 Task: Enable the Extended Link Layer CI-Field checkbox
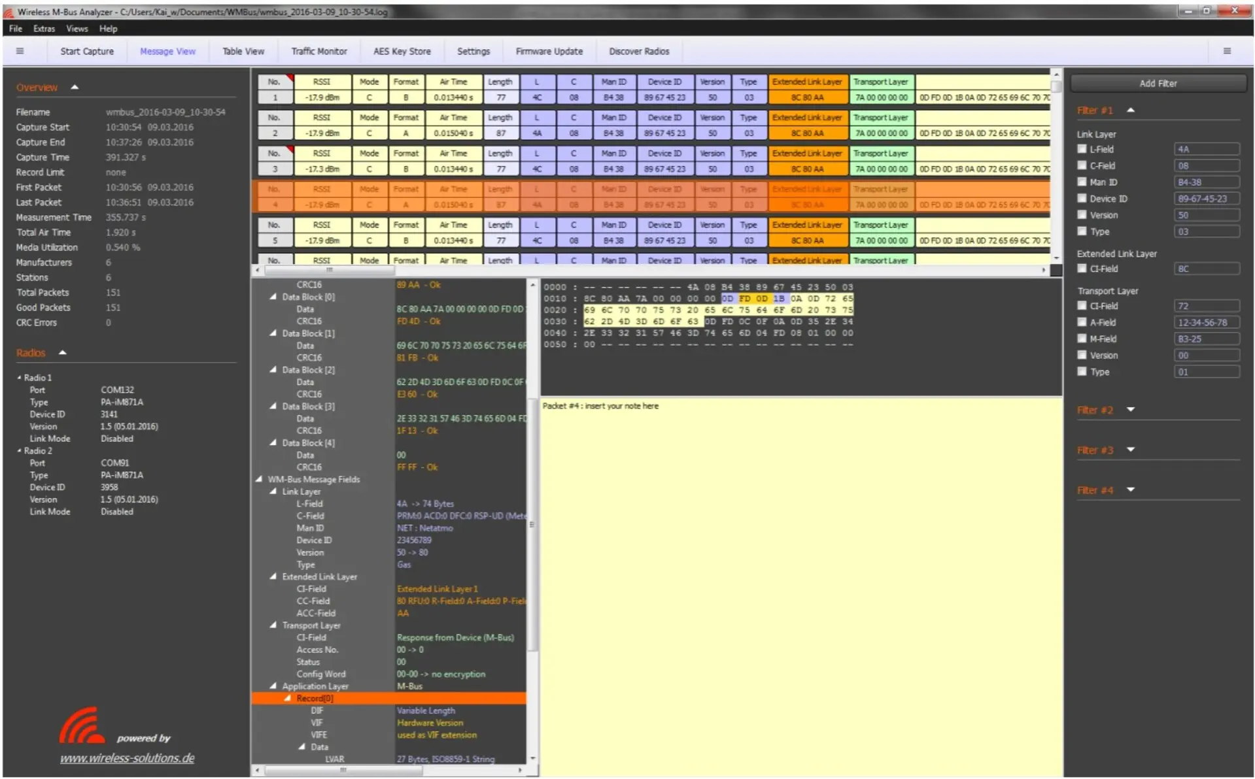tap(1082, 269)
